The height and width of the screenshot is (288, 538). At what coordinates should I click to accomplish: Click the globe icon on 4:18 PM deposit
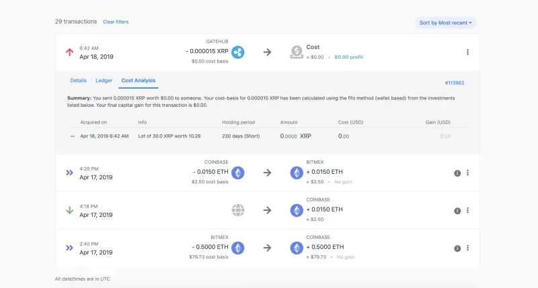(237, 210)
